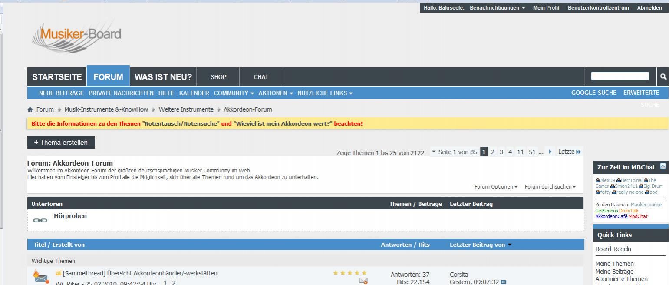Viewport: 669px width, 285px height.
Task: Click the + Thema erstellen button
Action: point(61,142)
